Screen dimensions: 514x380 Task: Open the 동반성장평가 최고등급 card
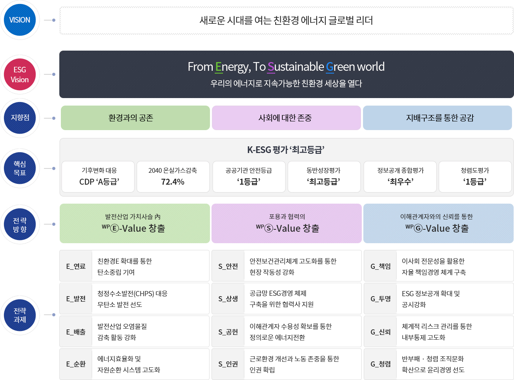(x=324, y=176)
